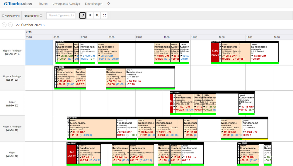Go to next day with right arrow

[x=10, y=25]
